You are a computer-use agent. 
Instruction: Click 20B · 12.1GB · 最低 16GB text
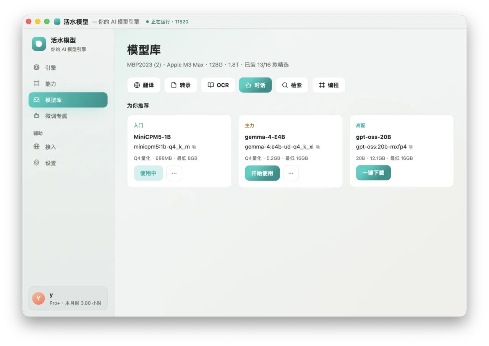tap(384, 158)
